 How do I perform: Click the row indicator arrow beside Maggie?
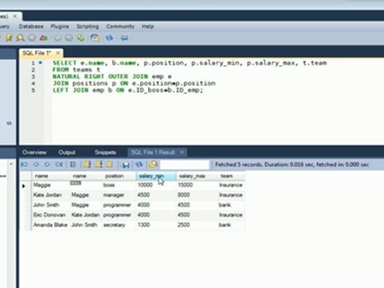point(24,186)
